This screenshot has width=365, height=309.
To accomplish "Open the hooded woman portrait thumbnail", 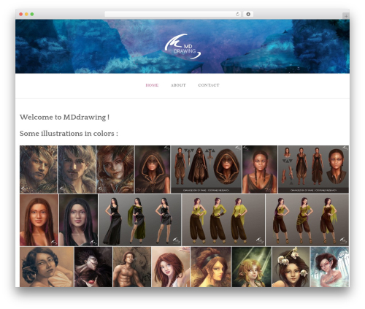I will (153, 169).
